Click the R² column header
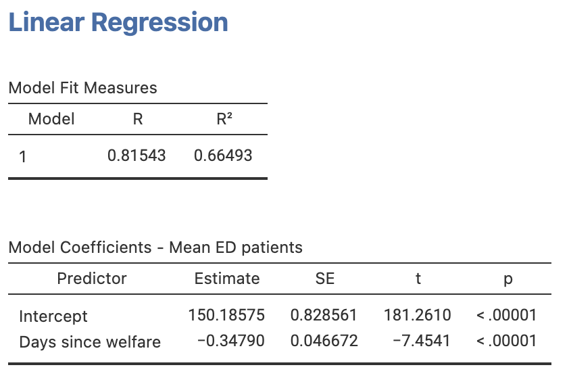Viewport: 569px width, 380px height. point(224,120)
